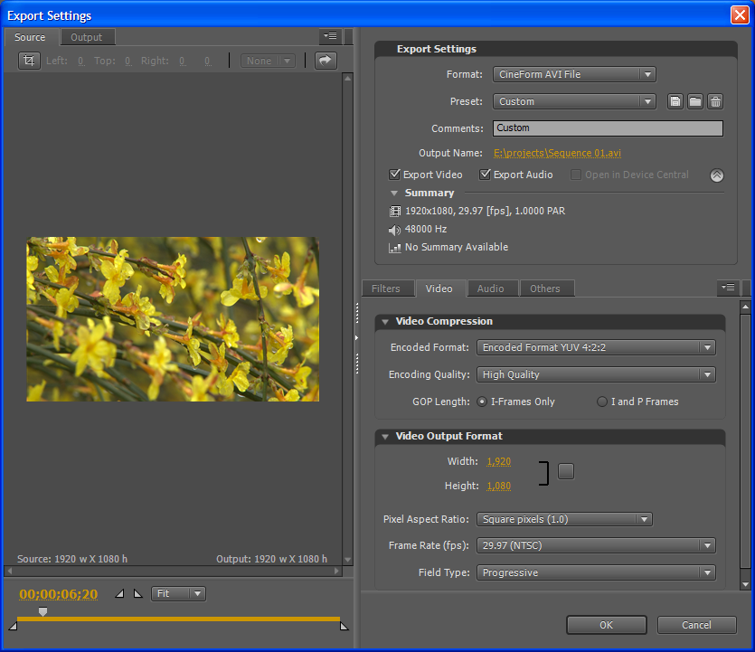This screenshot has height=652, width=755.
Task: Click the output name file path link
Action: pyautogui.click(x=557, y=153)
